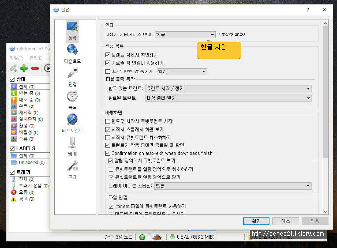
Task: Click the green download speed arrow in status bar
Action: click(x=172, y=237)
